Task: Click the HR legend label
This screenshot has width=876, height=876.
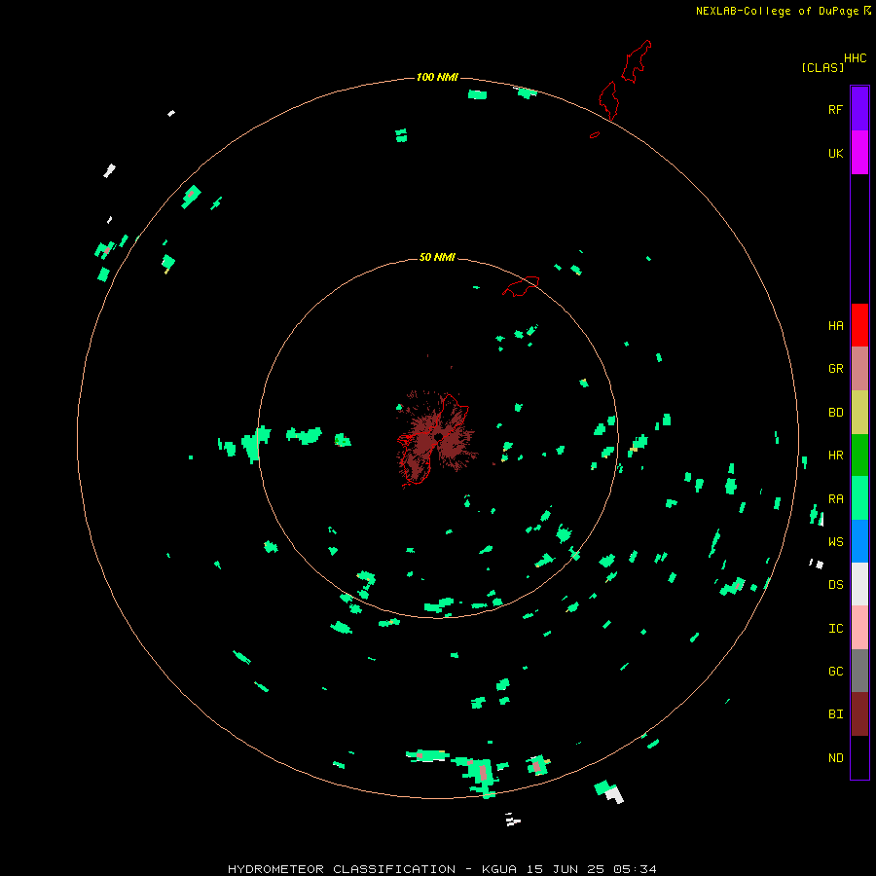Action: click(x=835, y=456)
